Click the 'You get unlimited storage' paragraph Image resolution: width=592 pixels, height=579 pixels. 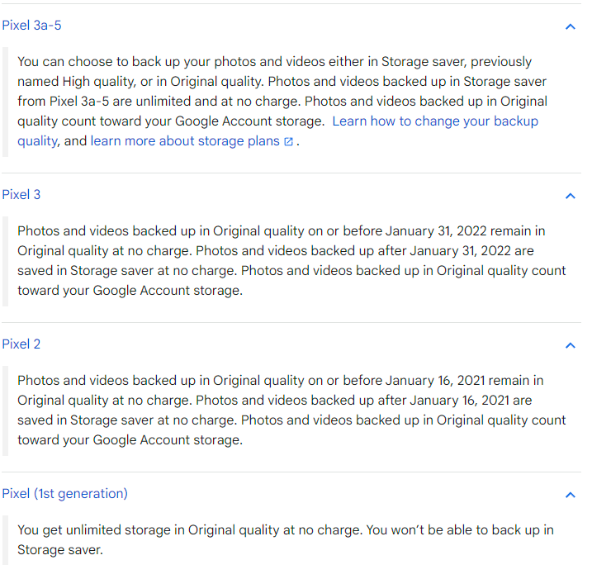point(286,539)
